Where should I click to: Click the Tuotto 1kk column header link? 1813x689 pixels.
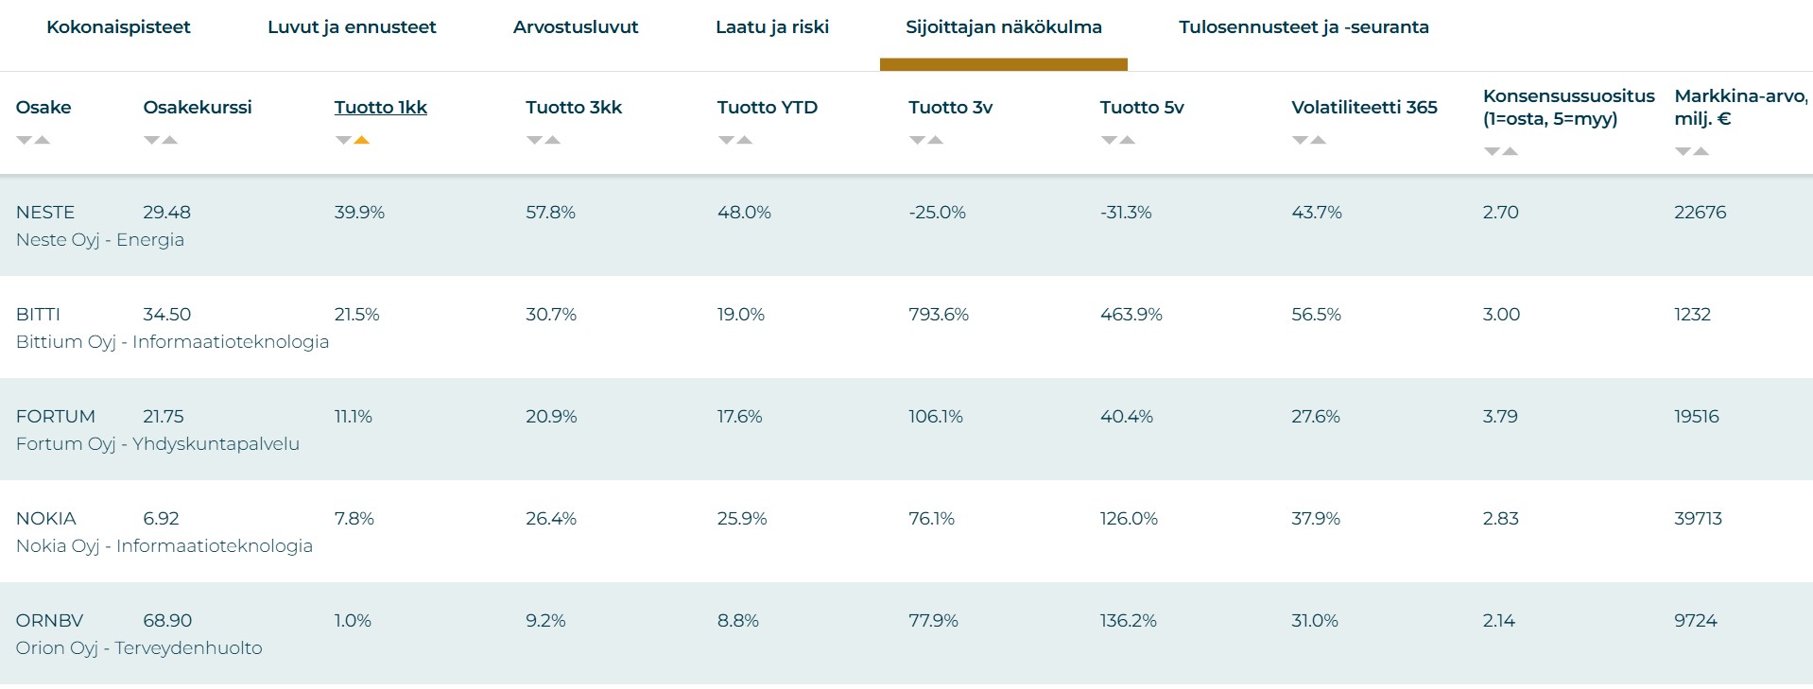coord(380,108)
